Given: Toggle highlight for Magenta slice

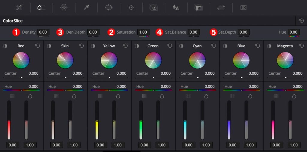Looking at the screenshot, I should click(269, 46).
